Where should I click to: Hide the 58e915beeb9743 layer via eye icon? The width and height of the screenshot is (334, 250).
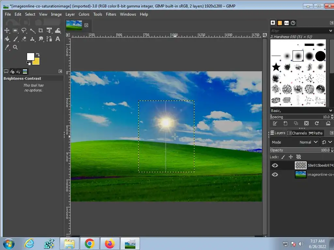[x=275, y=165]
